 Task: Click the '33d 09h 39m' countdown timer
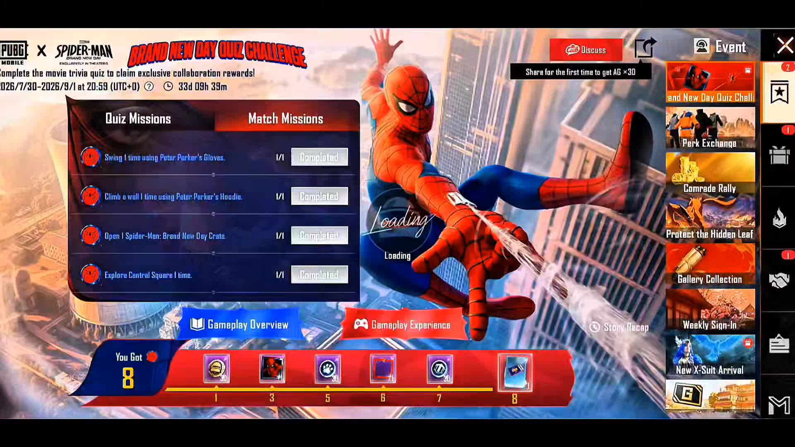click(x=202, y=87)
